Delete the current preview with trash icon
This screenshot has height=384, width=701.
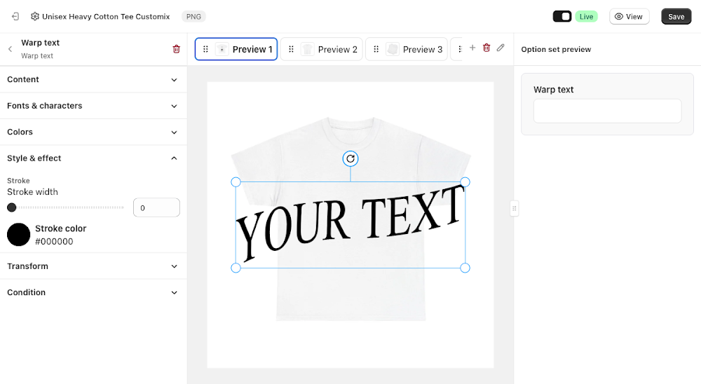click(x=486, y=48)
